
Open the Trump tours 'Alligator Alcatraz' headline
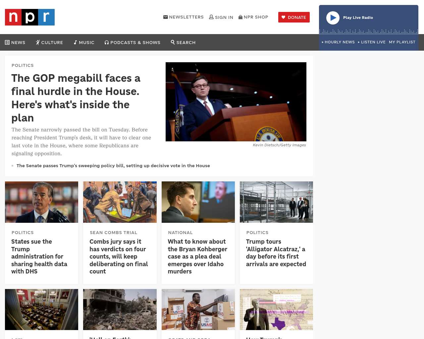276,253
